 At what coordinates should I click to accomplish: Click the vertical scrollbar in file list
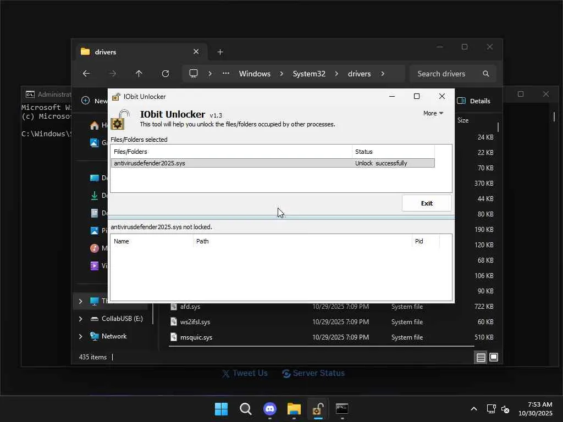[x=498, y=127]
